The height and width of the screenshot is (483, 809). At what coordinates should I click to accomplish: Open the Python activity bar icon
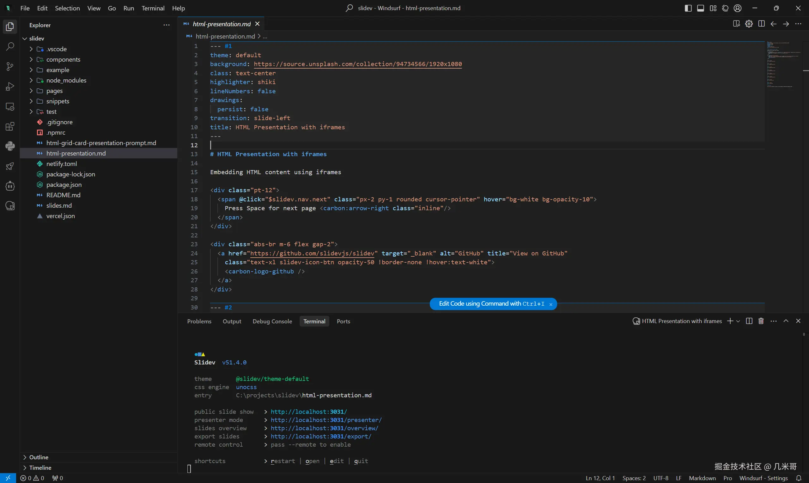[x=10, y=146]
